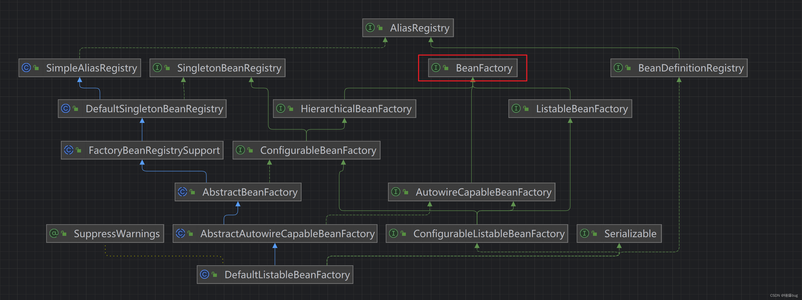Select the AbstractAutowireCapableBeanFactory label text

point(287,234)
